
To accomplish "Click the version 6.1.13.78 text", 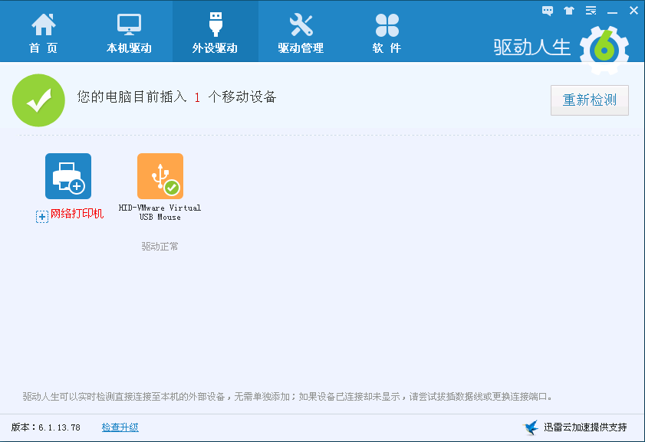I will click(46, 427).
